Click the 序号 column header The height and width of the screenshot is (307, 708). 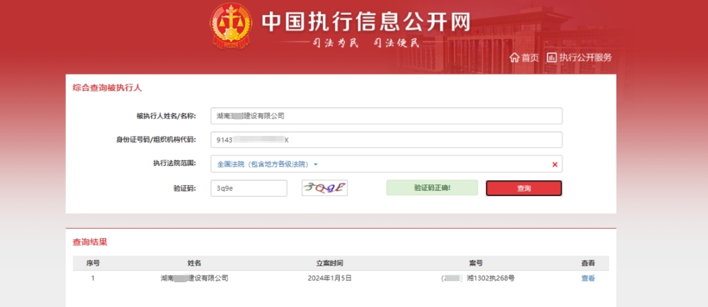pyautogui.click(x=93, y=263)
